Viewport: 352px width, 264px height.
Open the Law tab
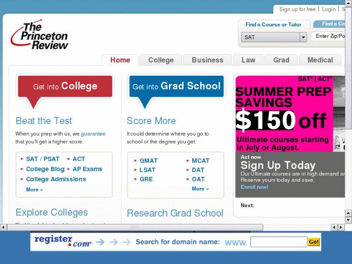pyautogui.click(x=248, y=60)
